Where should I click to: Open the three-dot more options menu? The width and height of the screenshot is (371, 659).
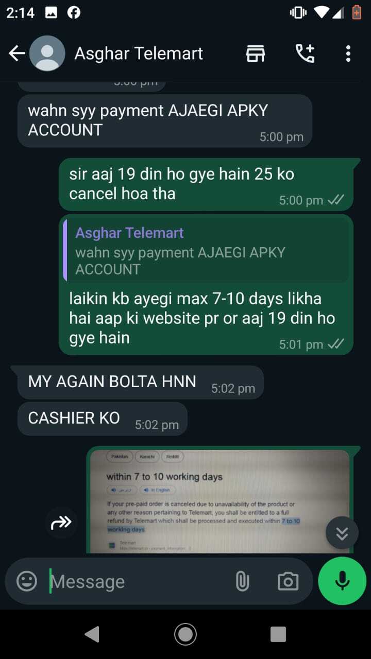click(x=348, y=53)
